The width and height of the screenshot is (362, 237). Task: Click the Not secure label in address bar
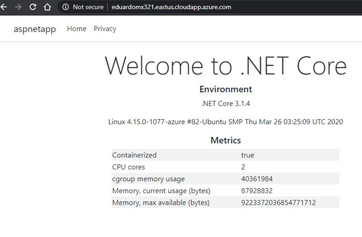tap(88, 7)
